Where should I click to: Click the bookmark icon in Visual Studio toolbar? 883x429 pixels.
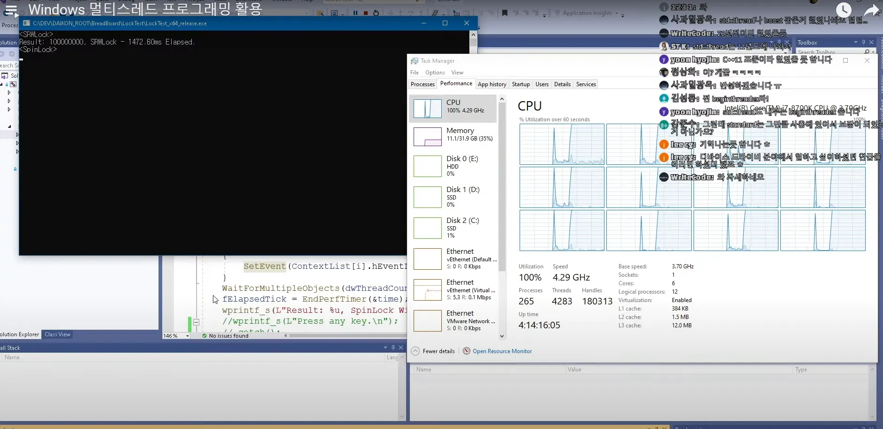point(505,13)
